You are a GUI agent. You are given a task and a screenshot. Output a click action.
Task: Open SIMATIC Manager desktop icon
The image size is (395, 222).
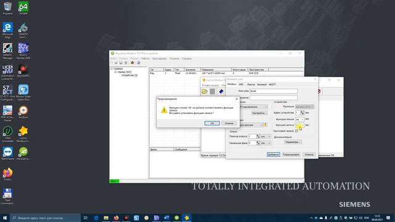7,51
